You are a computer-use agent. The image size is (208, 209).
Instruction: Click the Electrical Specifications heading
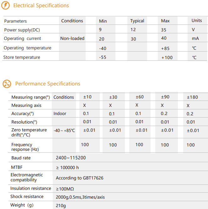[x=41, y=5]
